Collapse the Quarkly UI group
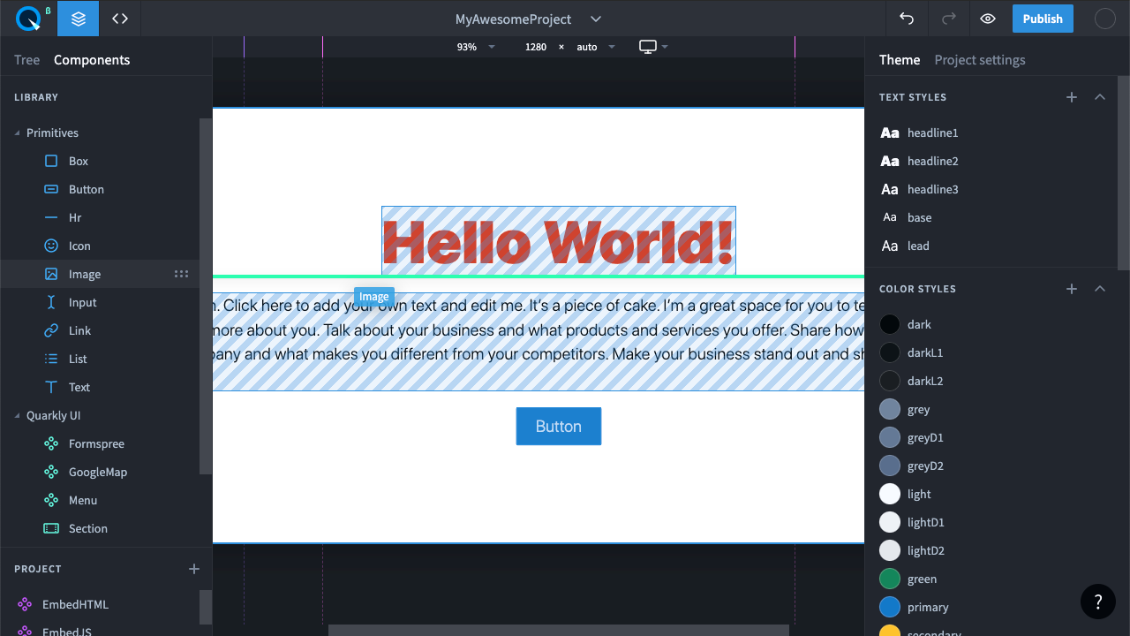The width and height of the screenshot is (1130, 636). [18, 416]
